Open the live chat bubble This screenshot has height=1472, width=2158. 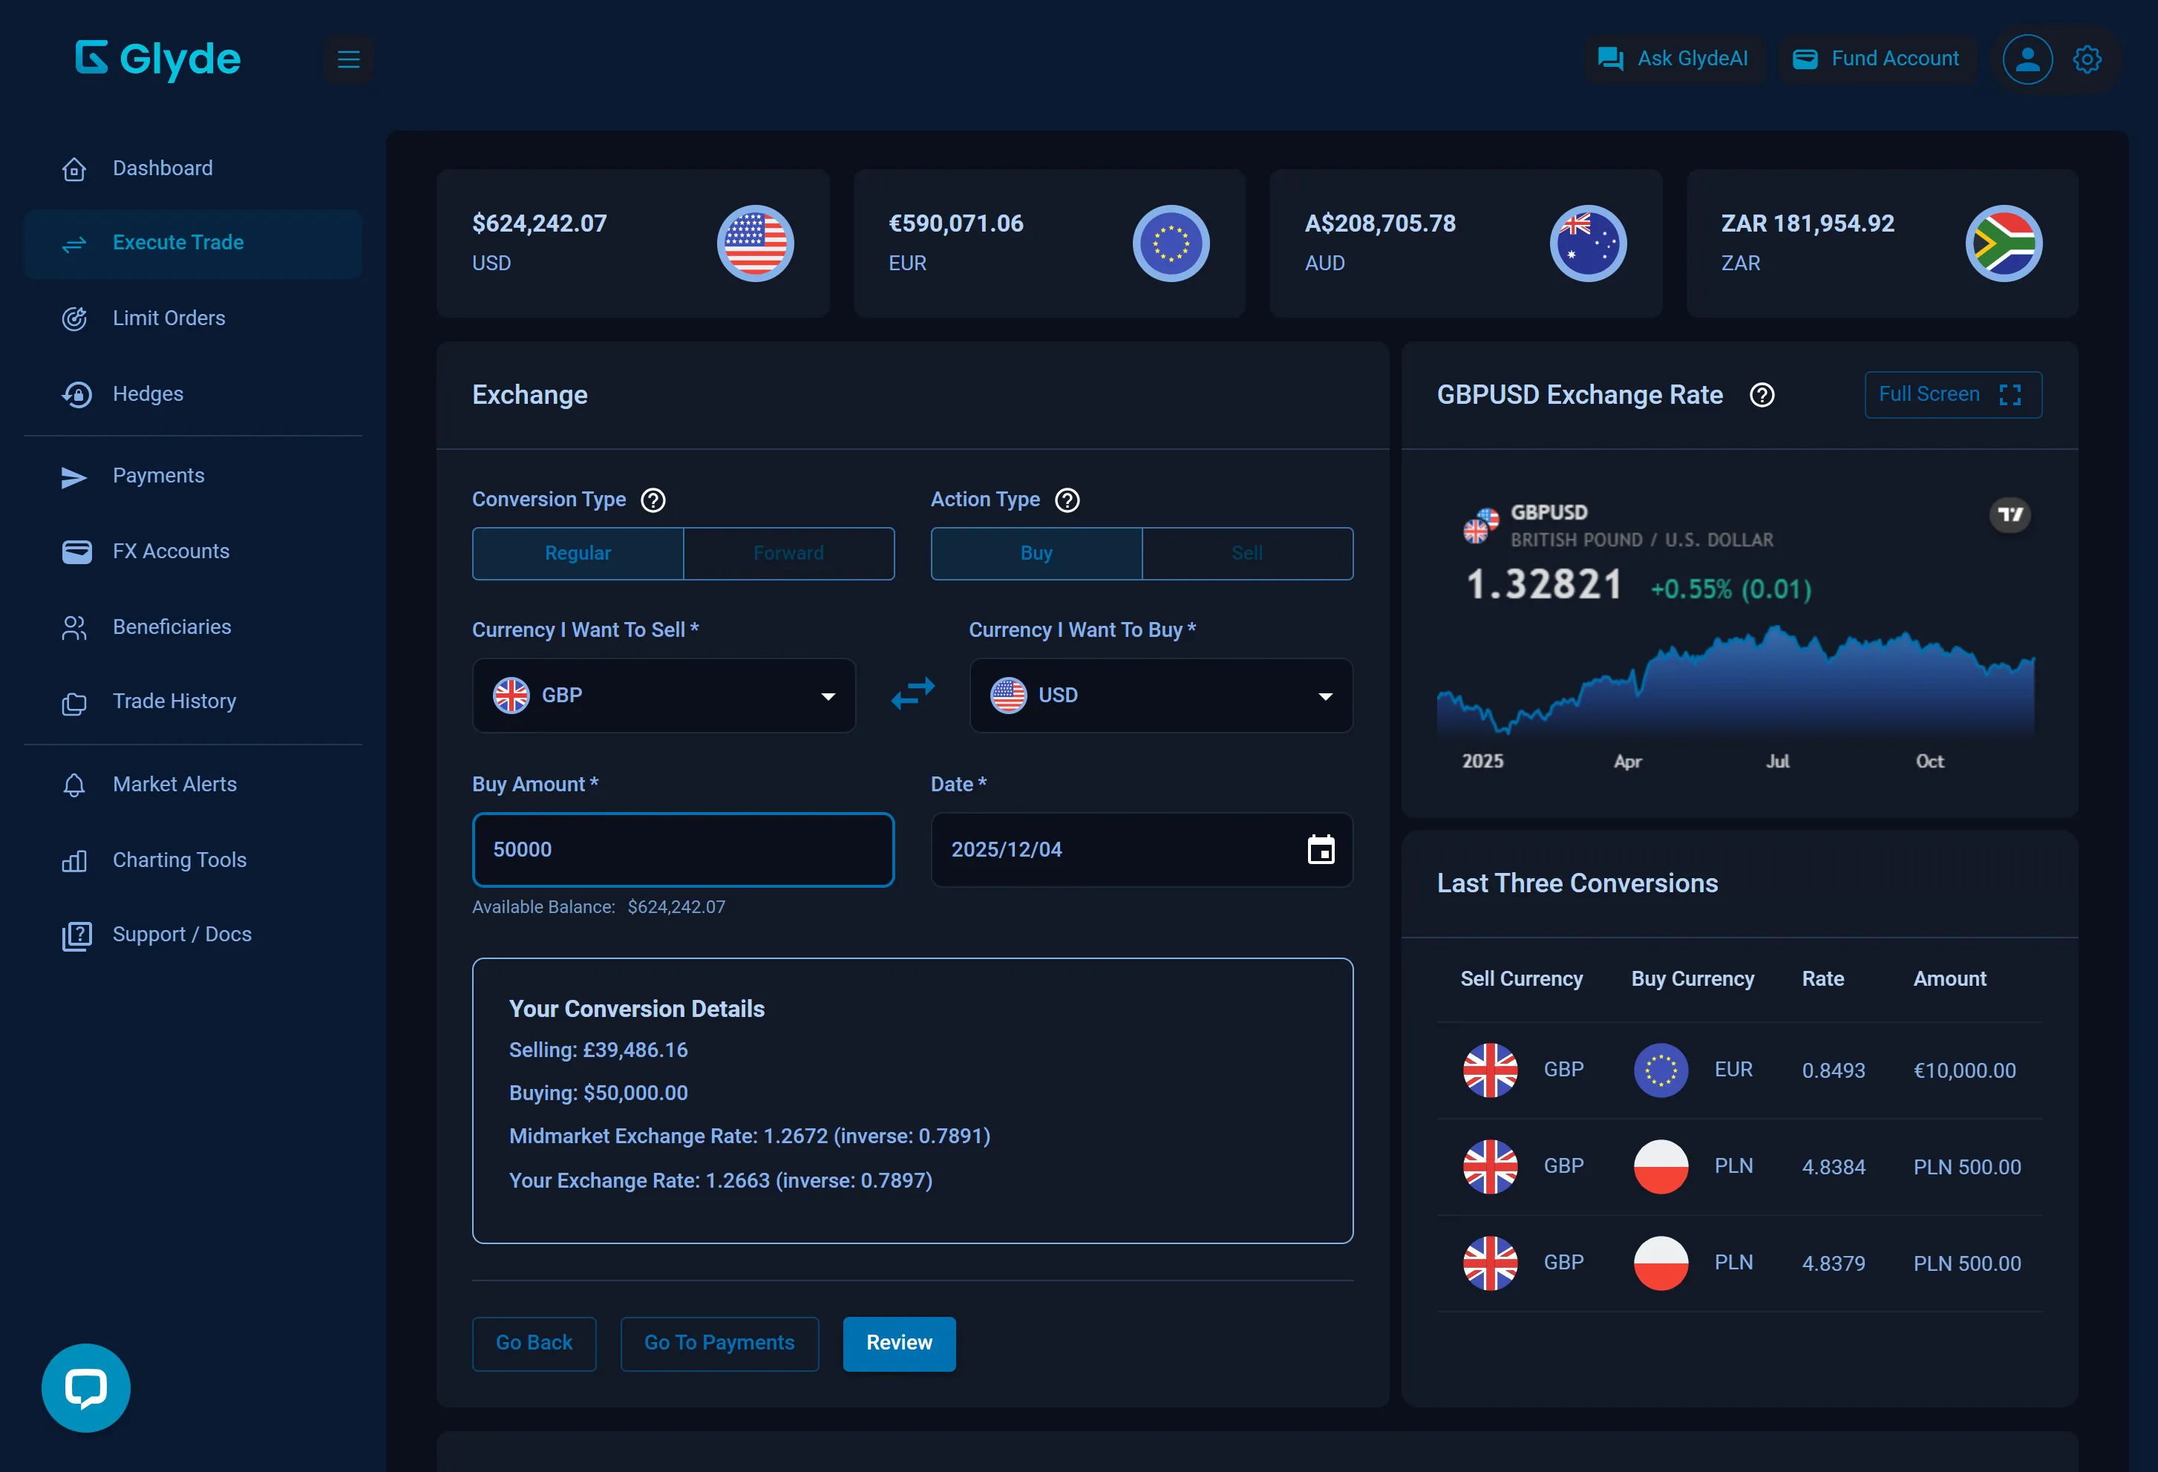[x=85, y=1387]
